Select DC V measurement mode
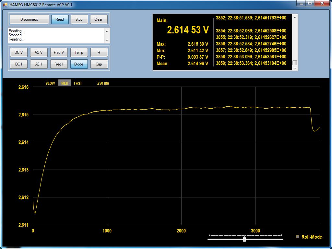332x249 pixels. [x=18, y=52]
